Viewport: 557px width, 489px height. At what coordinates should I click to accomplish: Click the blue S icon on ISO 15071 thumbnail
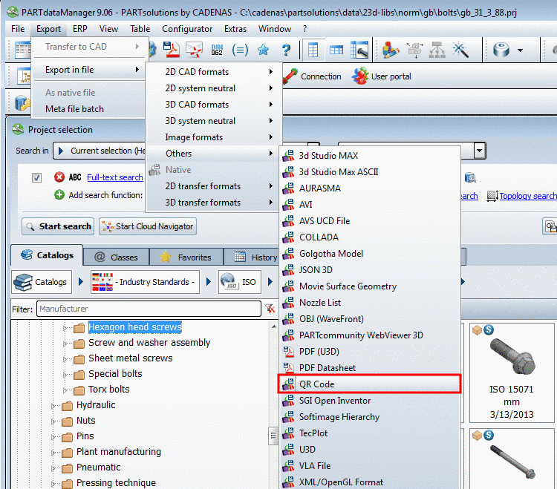coord(489,329)
